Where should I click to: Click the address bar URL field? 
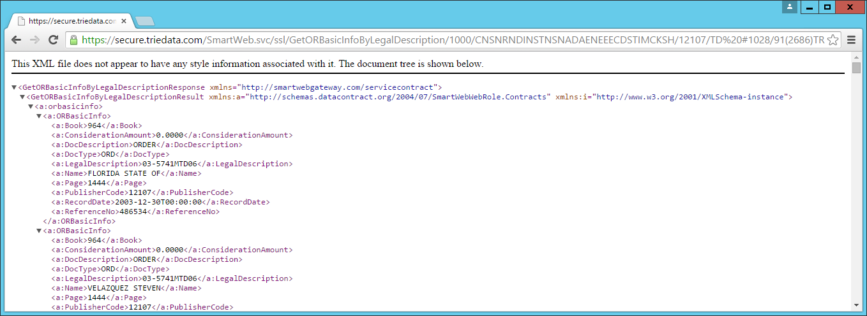click(x=447, y=40)
